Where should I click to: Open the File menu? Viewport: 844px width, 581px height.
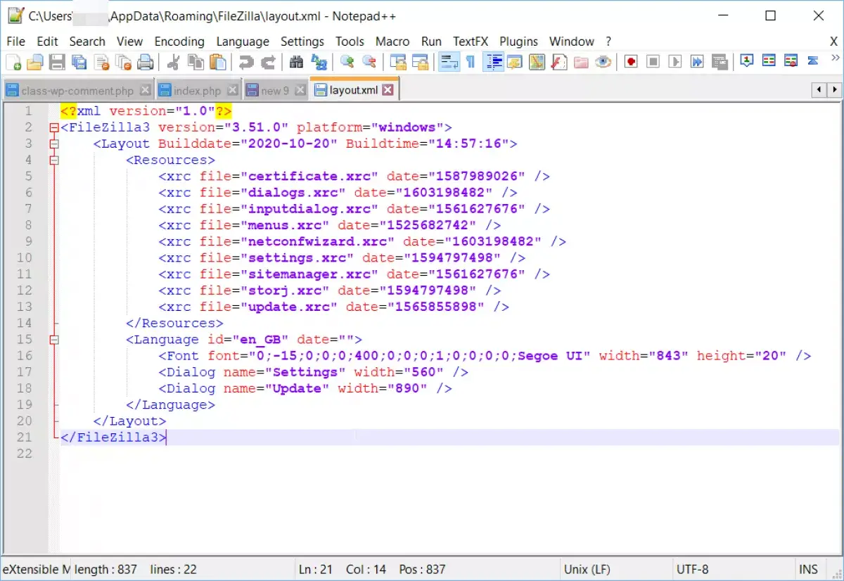(x=15, y=41)
